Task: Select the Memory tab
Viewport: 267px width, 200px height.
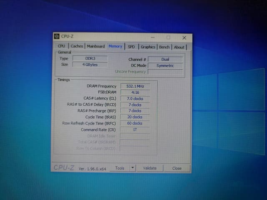Action: coord(116,46)
